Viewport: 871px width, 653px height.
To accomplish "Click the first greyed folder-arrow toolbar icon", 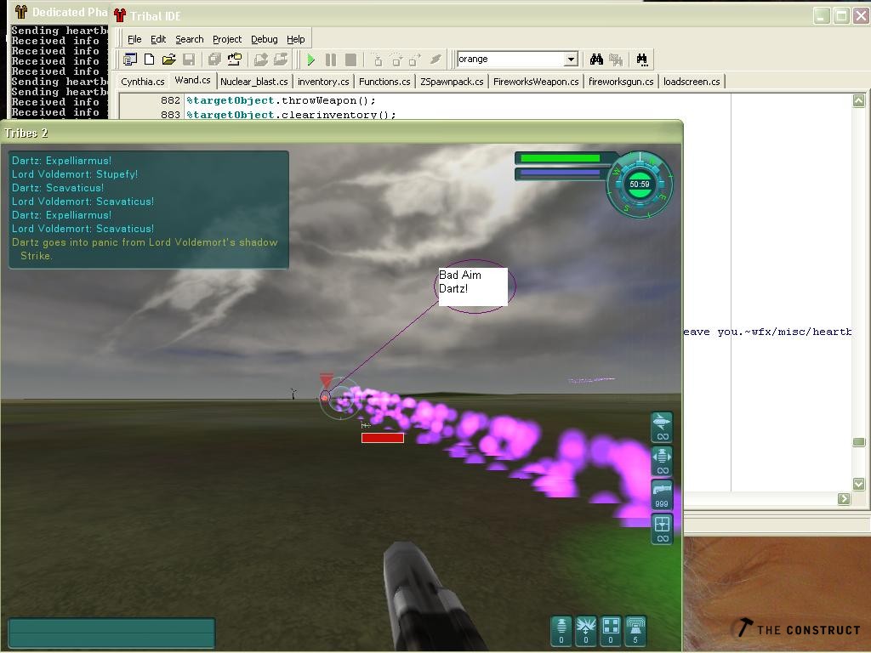I will pos(260,60).
